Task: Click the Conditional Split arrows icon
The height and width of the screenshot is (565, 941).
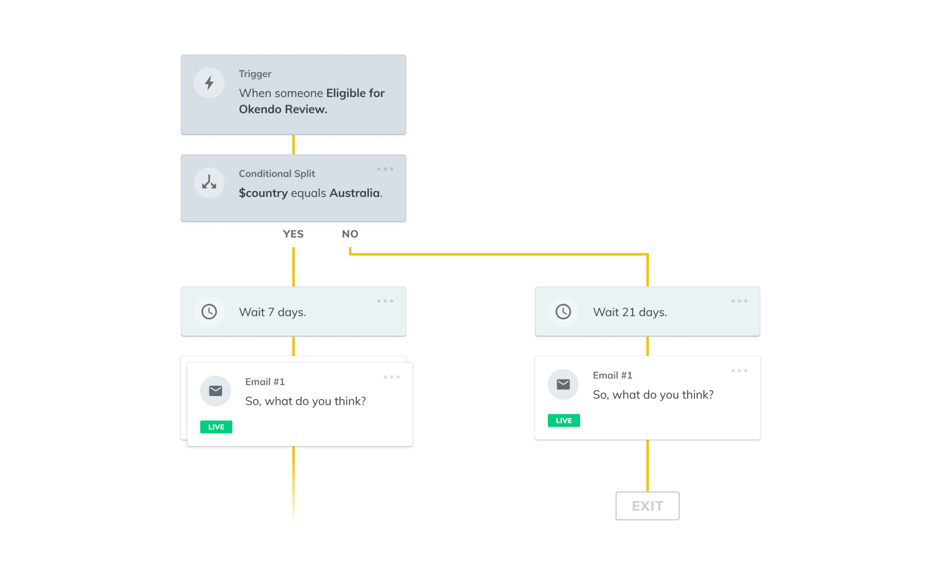Action: 209,183
